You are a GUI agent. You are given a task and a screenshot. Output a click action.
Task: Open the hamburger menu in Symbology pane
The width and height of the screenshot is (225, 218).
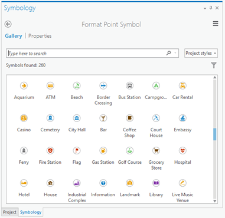216,24
